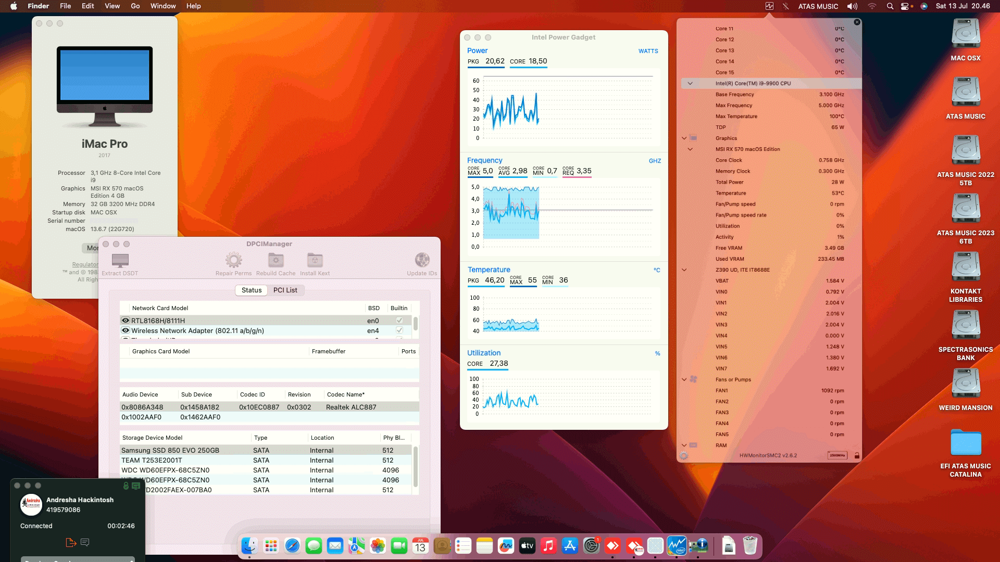Open Music app in the Dock

tap(548, 546)
